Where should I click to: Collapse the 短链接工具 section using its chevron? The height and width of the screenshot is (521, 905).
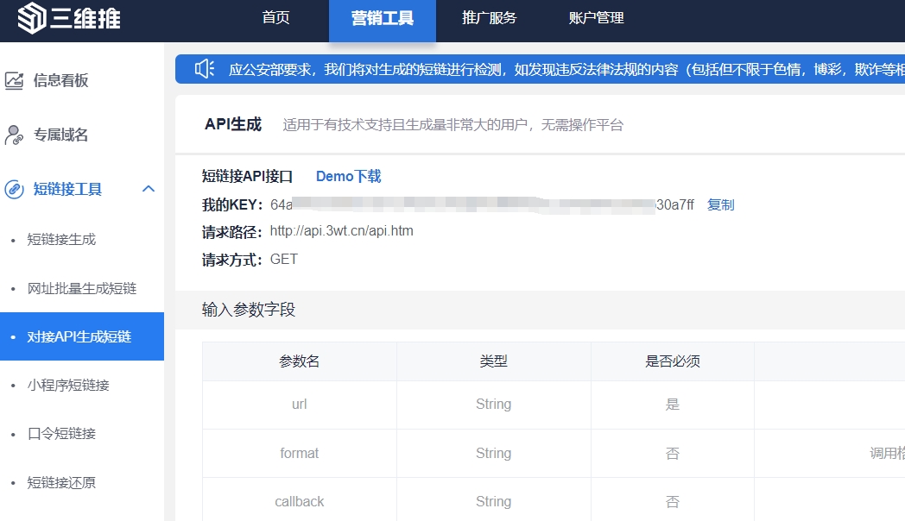point(148,189)
